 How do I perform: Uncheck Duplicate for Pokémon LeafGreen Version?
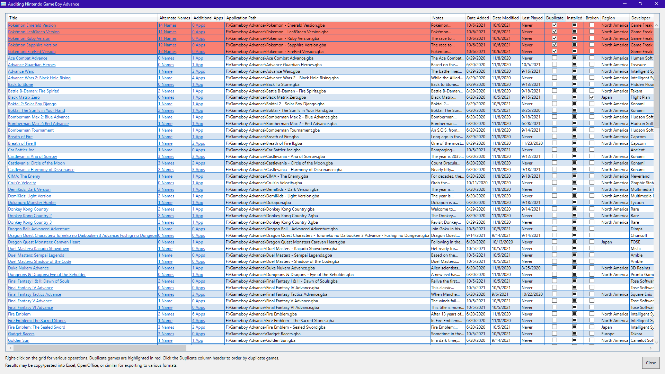point(555,32)
